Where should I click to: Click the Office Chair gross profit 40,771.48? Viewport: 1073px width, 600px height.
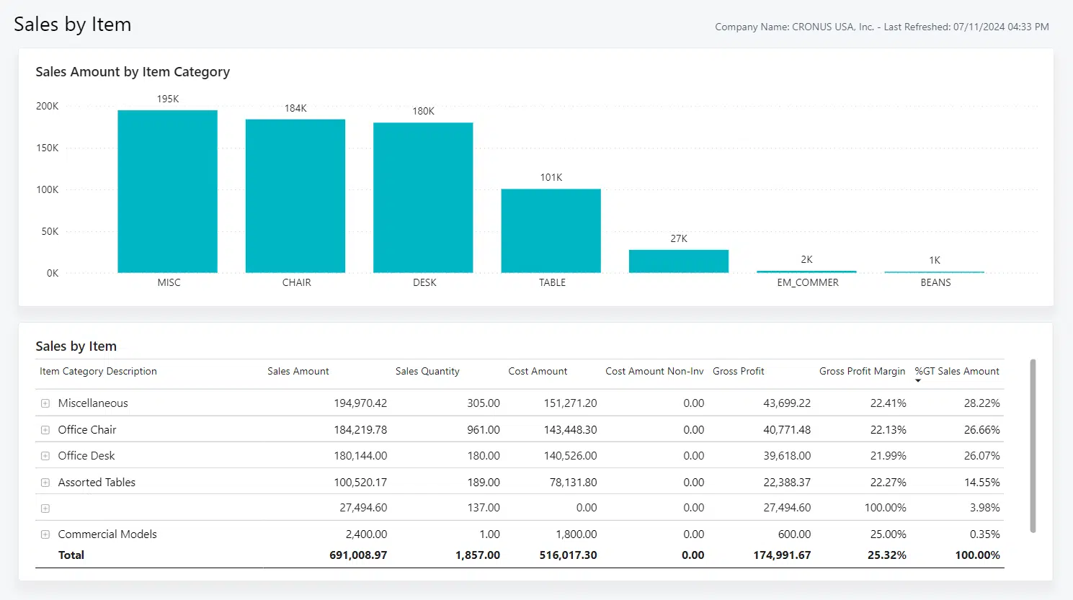[x=787, y=430]
